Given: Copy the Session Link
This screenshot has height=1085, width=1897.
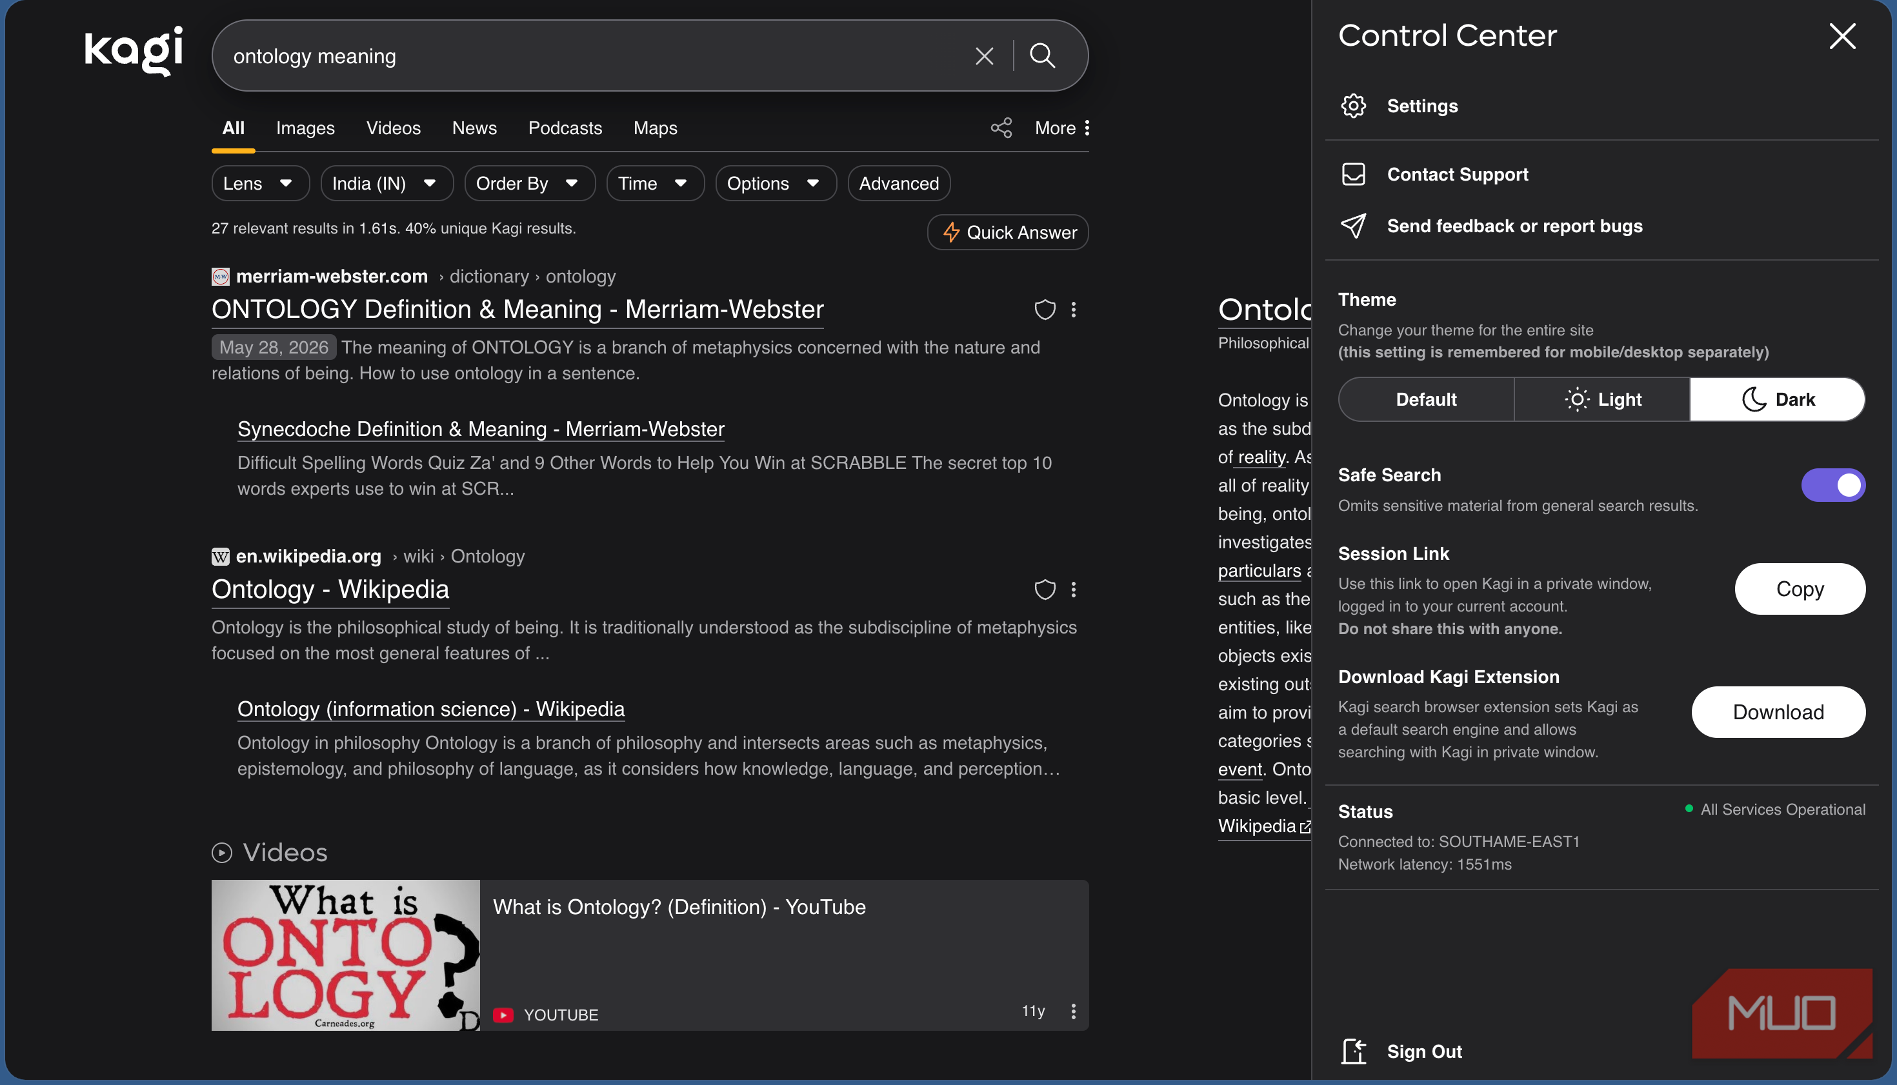Looking at the screenshot, I should [1800, 589].
